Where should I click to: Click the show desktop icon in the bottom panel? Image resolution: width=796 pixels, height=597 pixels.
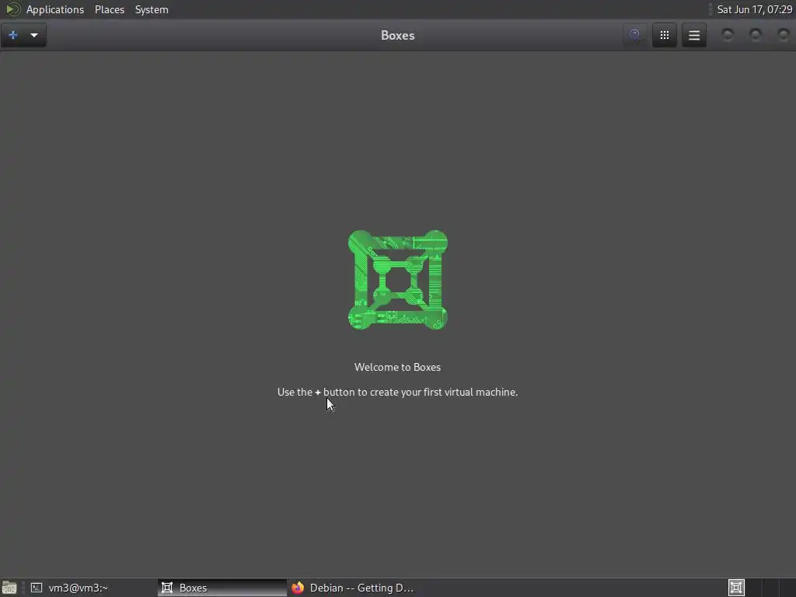[9, 588]
